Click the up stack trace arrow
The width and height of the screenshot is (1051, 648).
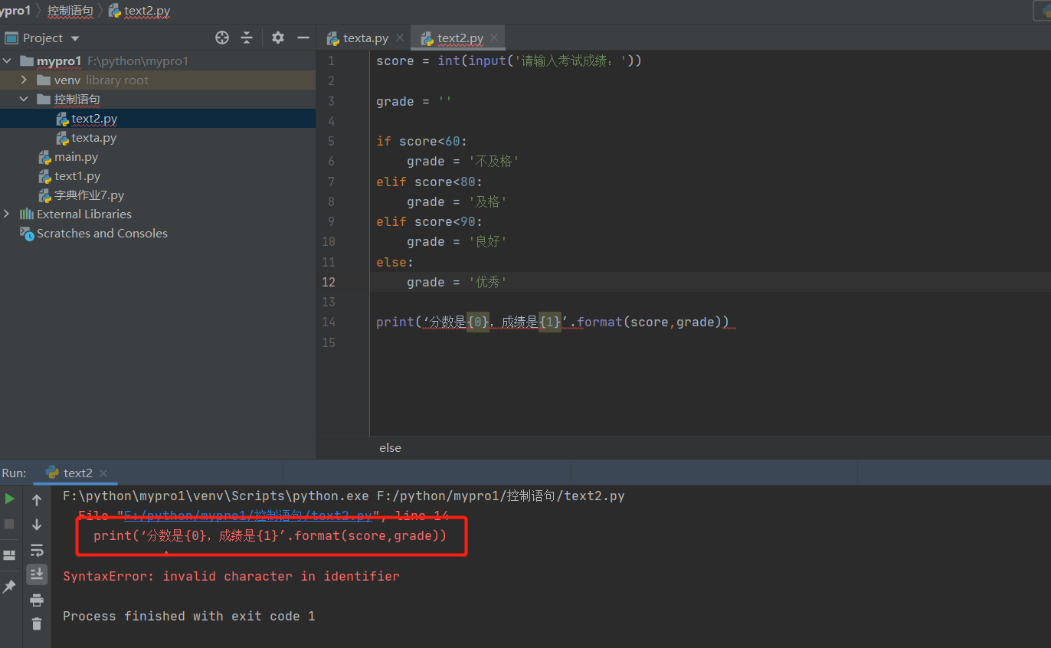(x=37, y=500)
